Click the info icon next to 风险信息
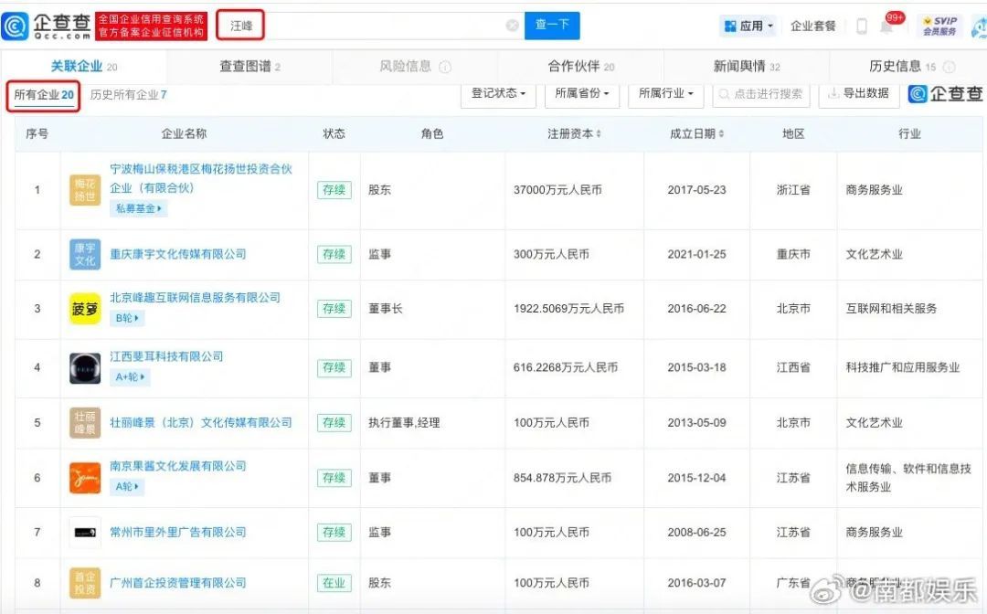987x614 pixels. (445, 67)
